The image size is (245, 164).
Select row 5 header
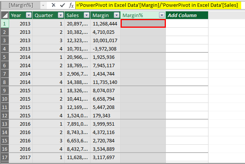[x=4, y=57]
